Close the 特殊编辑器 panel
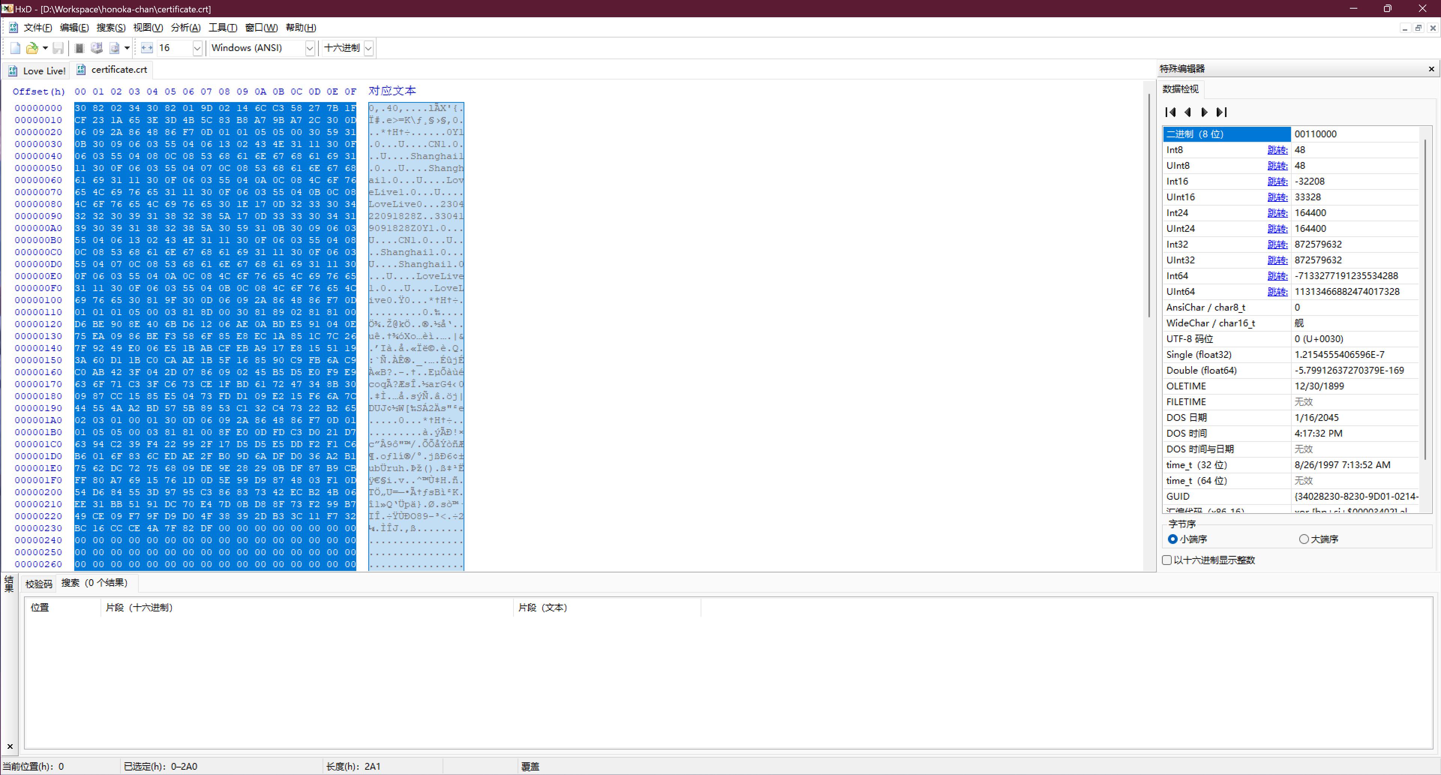This screenshot has width=1441, height=775. [1431, 69]
